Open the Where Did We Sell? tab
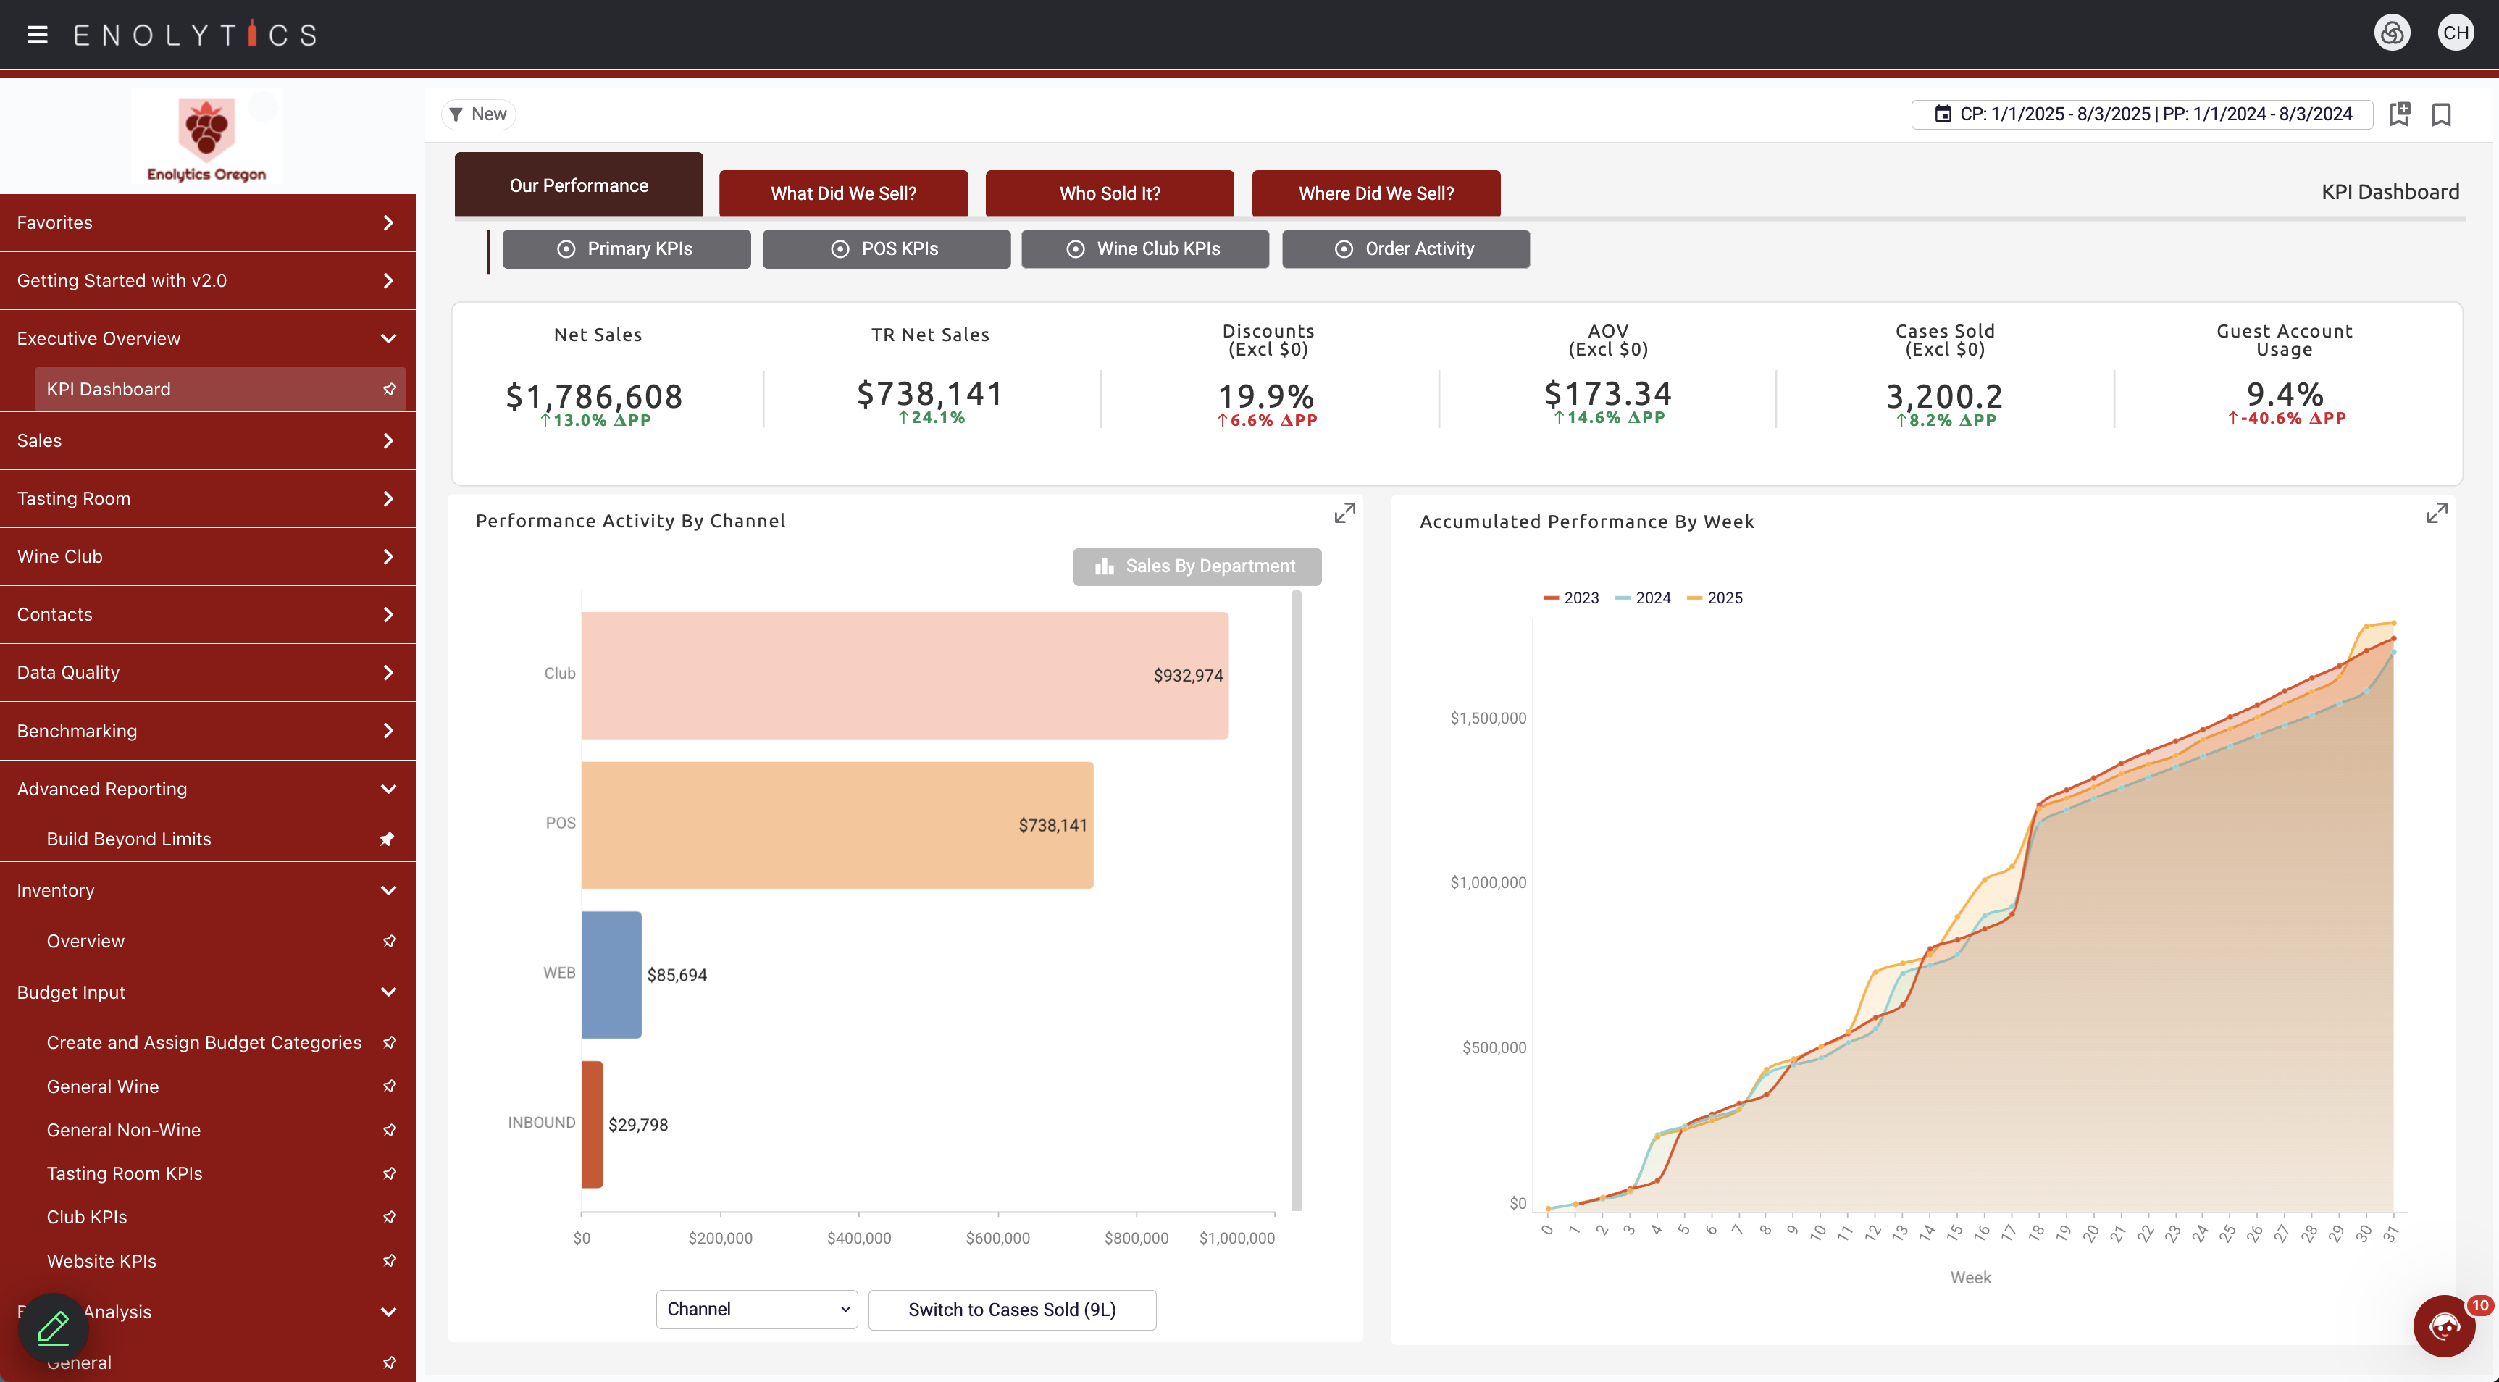The height and width of the screenshot is (1382, 2499). tap(1376, 193)
